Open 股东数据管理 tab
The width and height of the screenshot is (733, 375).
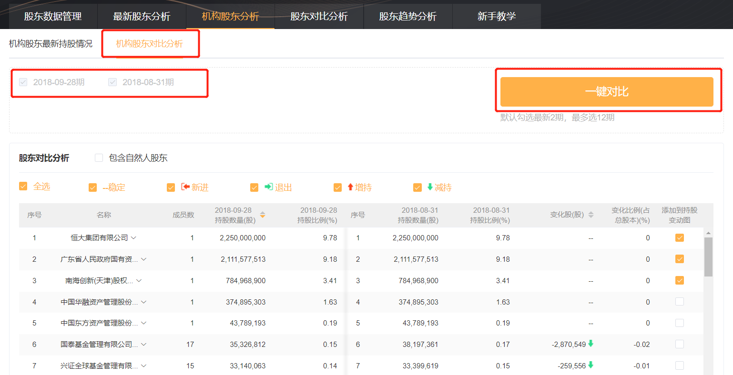(x=53, y=16)
